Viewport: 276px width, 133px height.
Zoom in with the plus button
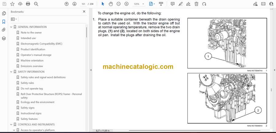pyautogui.click(x=126, y=4)
